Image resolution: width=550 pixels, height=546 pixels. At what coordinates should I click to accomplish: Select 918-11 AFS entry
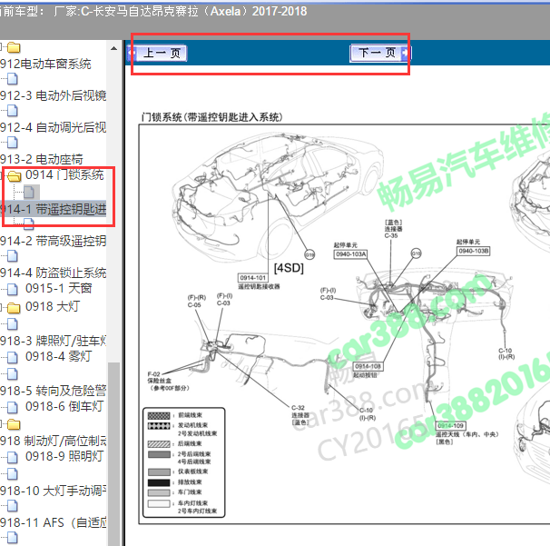click(x=53, y=522)
